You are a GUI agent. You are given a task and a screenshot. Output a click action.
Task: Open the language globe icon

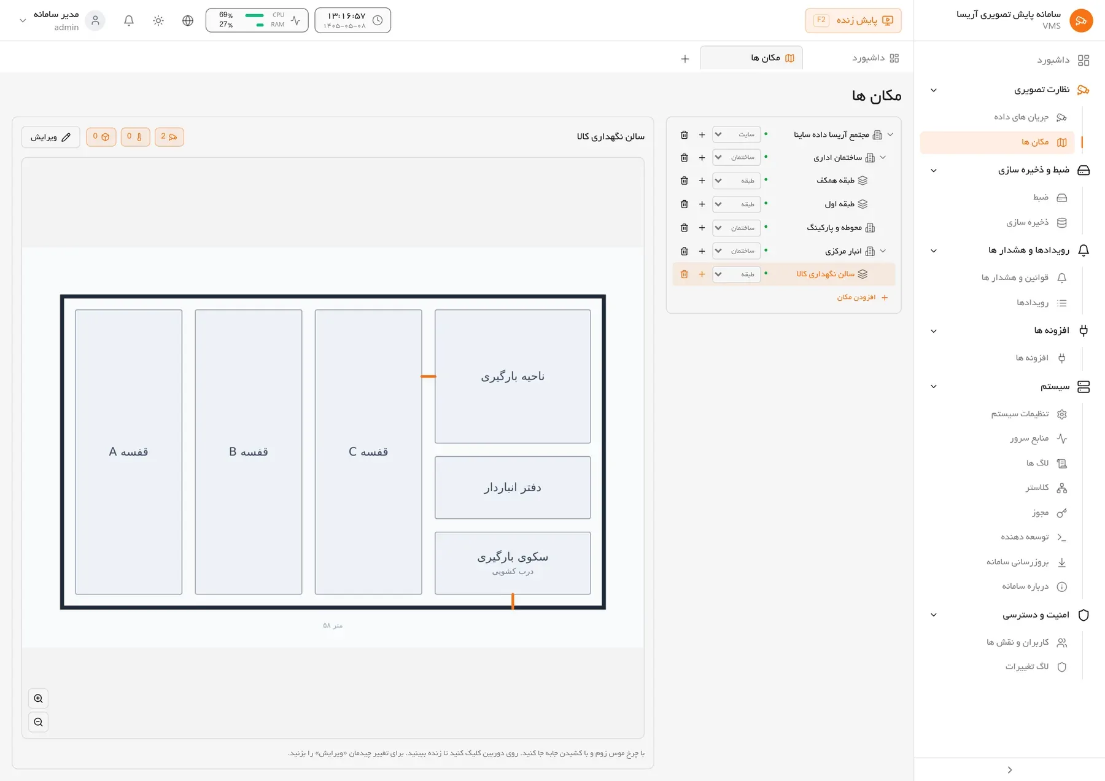(x=188, y=20)
